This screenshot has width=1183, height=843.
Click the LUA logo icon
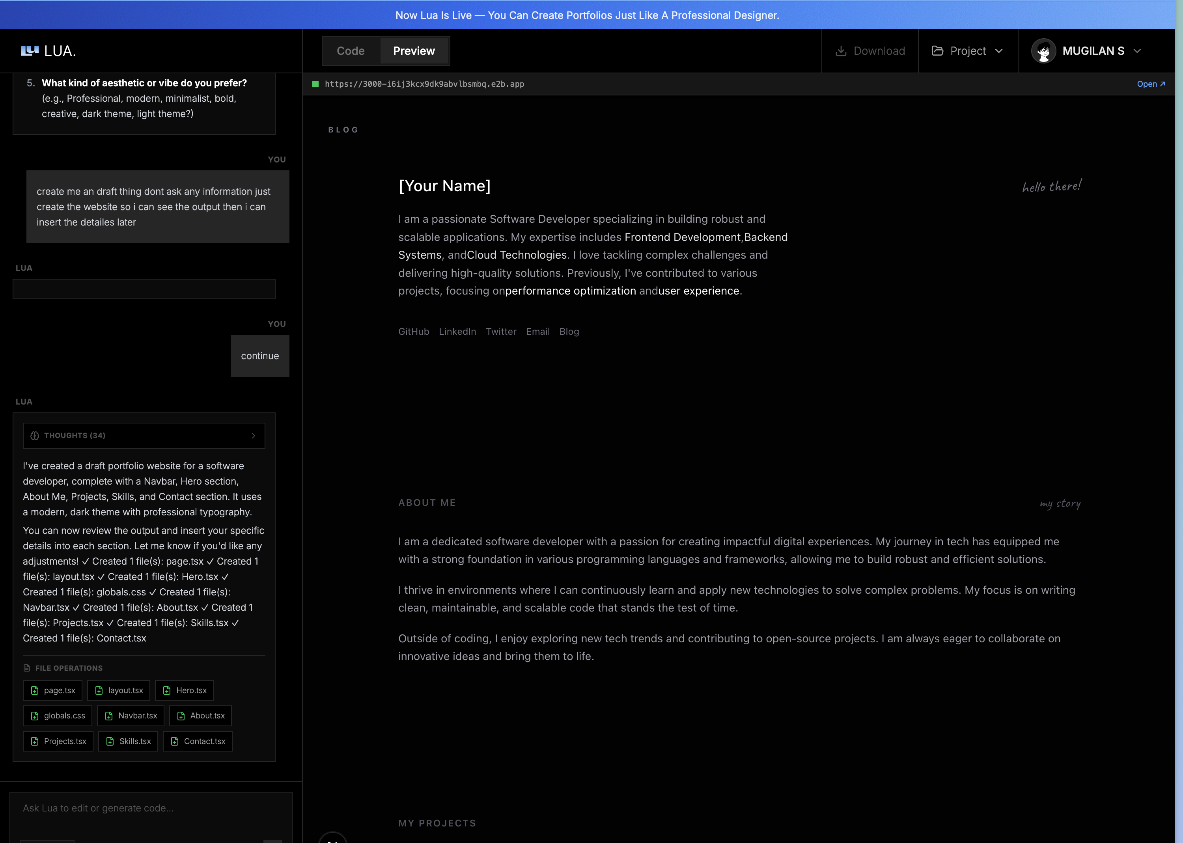[30, 50]
